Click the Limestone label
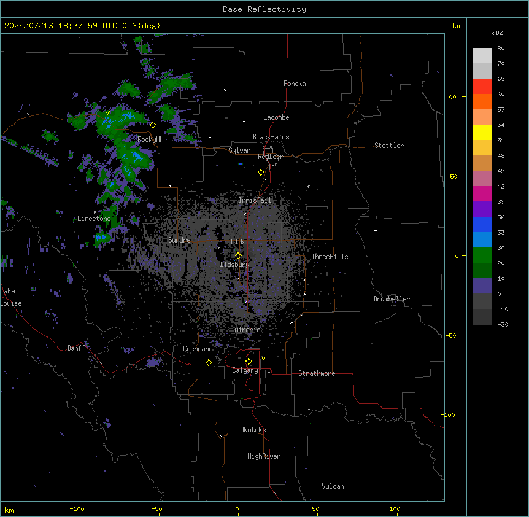Image resolution: width=529 pixels, height=517 pixels. click(94, 219)
